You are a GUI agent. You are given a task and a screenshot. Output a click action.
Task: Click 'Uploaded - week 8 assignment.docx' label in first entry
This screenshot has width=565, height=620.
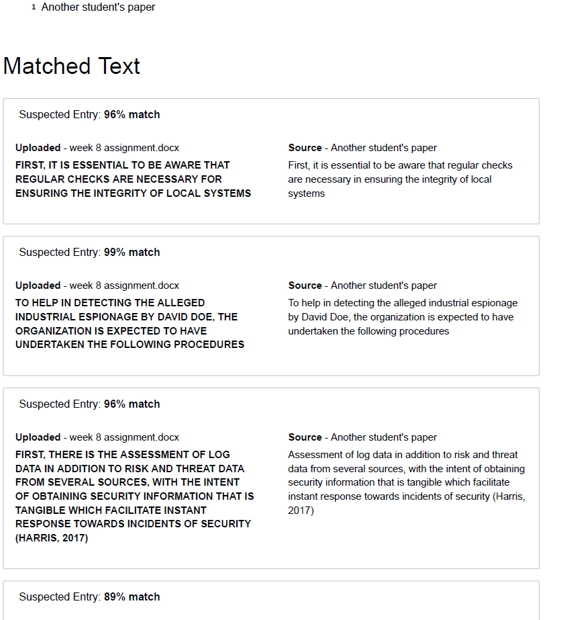point(97,148)
